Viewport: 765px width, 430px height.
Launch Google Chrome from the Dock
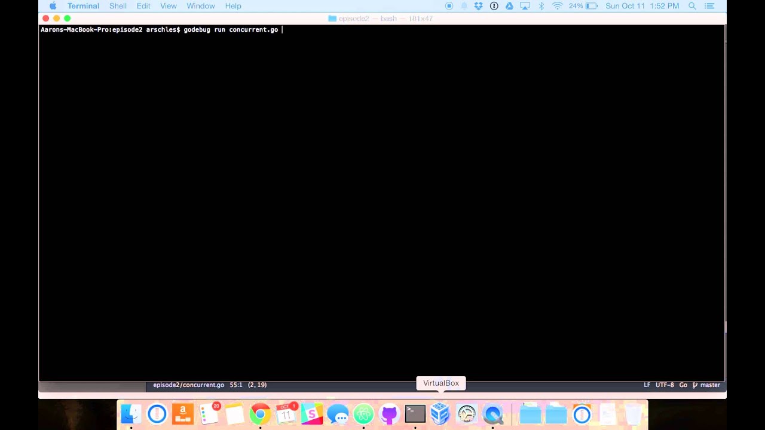click(x=260, y=414)
